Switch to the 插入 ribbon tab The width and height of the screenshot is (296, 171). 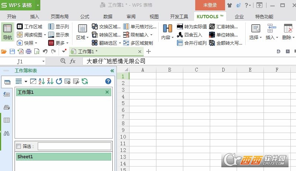coord(35,16)
